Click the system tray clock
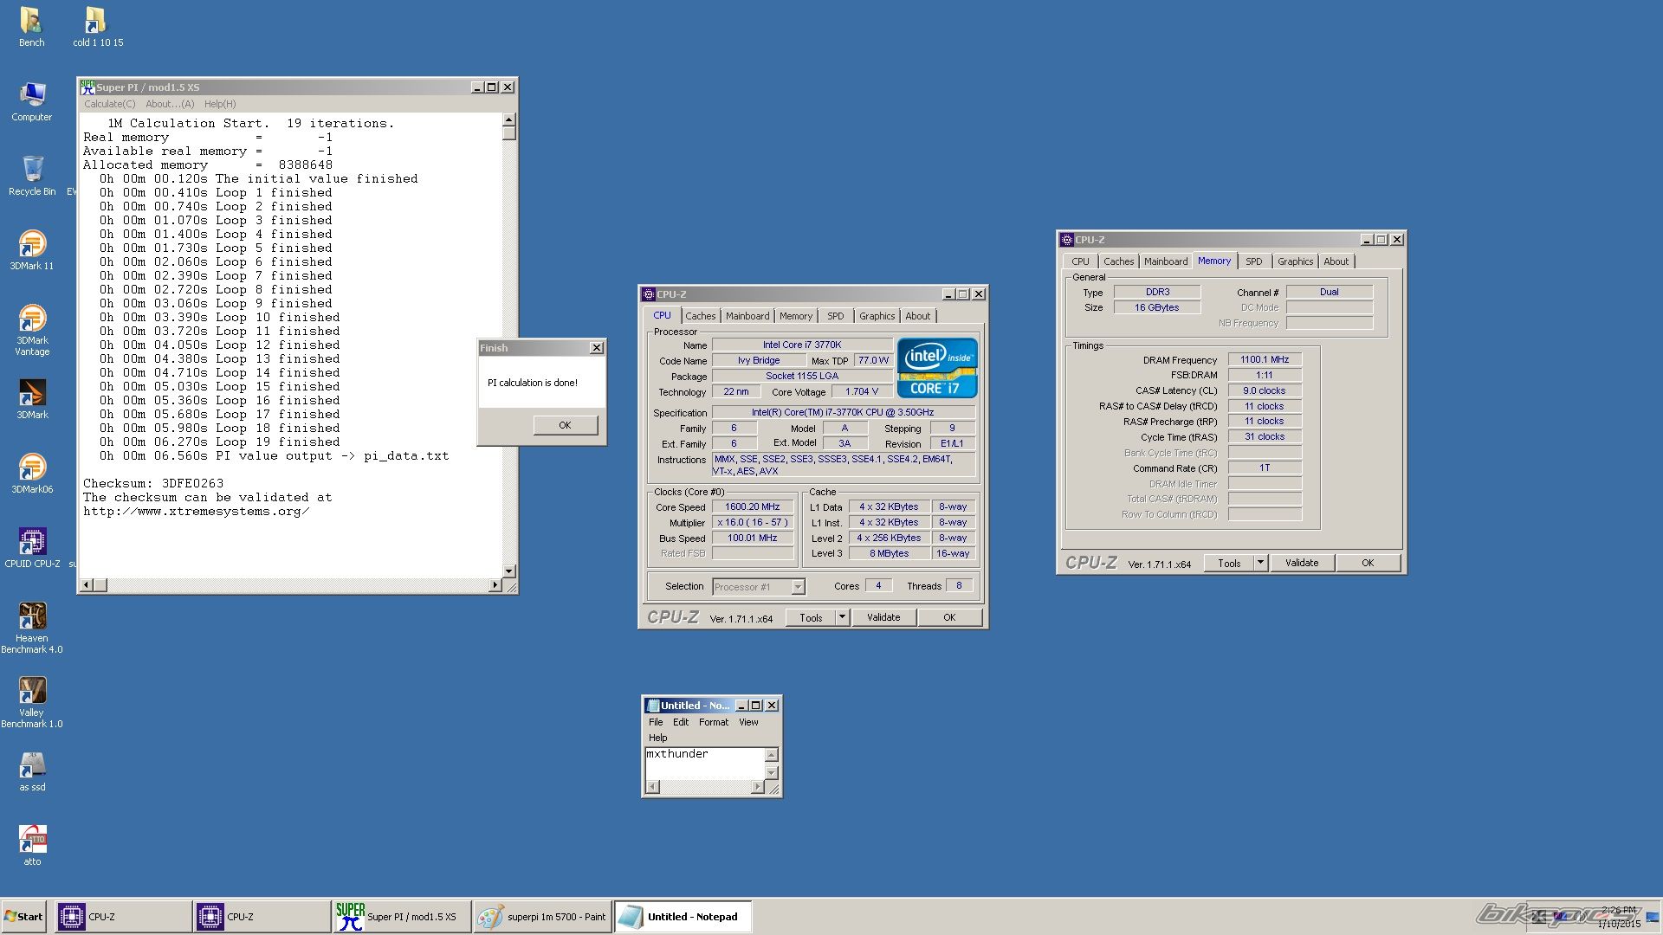1663x935 pixels. (x=1619, y=917)
